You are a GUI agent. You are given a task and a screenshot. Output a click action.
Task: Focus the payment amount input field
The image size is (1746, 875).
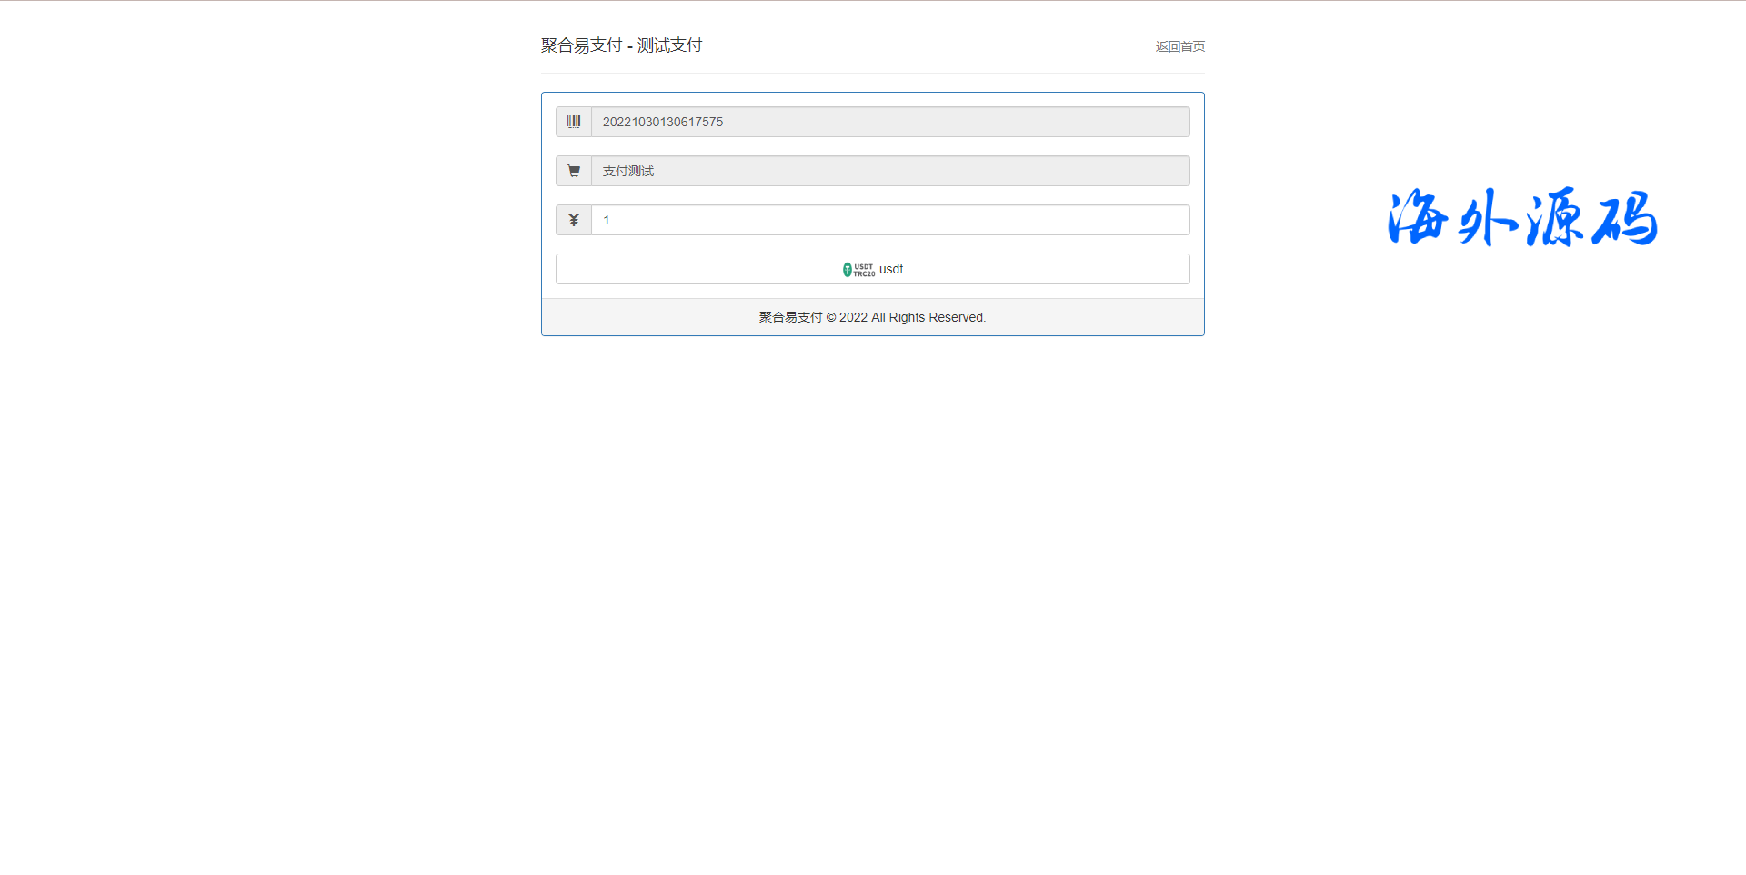tap(889, 220)
